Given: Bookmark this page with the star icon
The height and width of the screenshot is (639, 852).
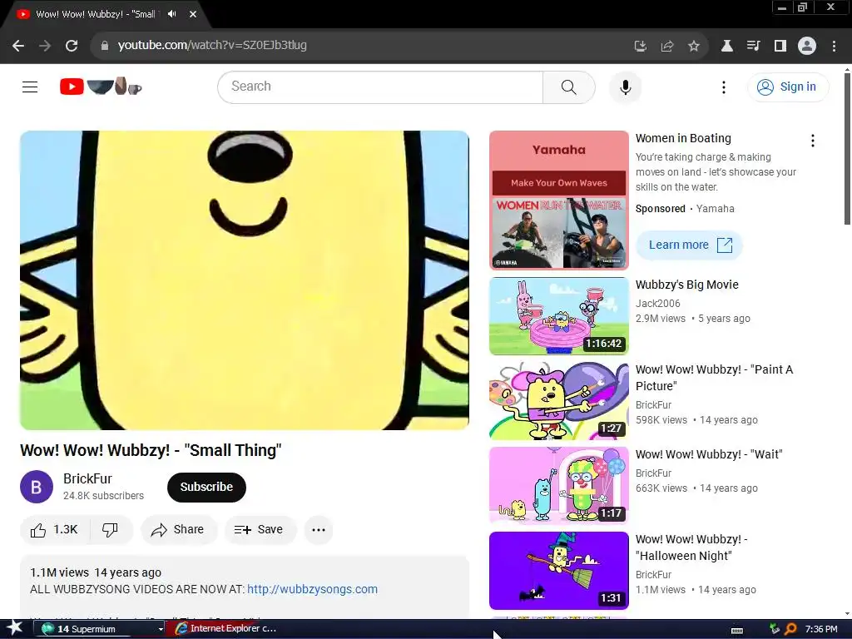Looking at the screenshot, I should 693,47.
